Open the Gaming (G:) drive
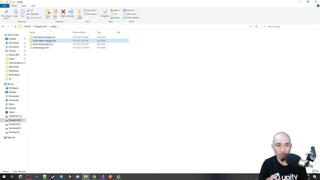This screenshot has height=180, width=320. tap(14, 132)
